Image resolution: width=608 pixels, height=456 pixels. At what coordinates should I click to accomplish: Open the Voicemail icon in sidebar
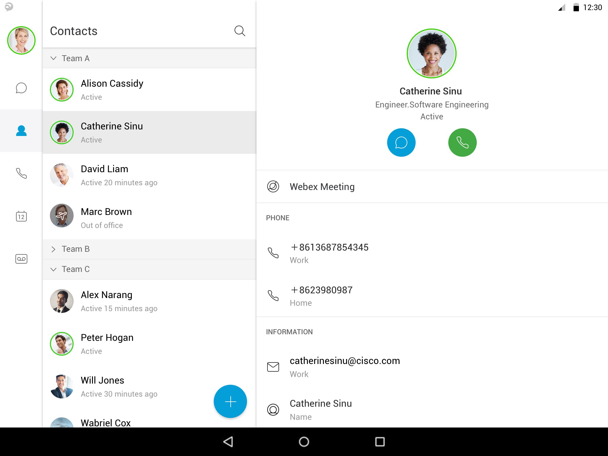coord(21,259)
